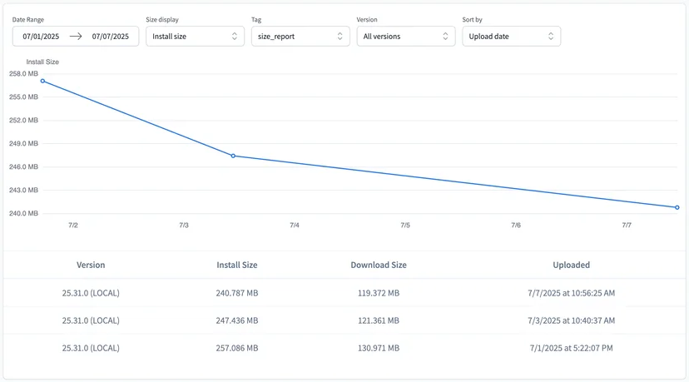The width and height of the screenshot is (689, 382).
Task: Open the Size display dropdown
Action: pos(195,36)
